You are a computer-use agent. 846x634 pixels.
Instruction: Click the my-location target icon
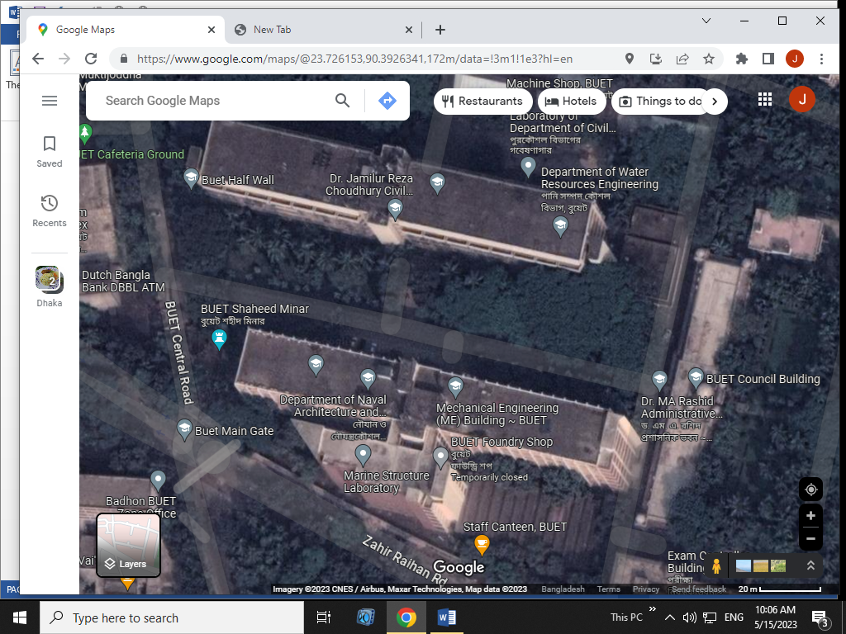pos(810,489)
